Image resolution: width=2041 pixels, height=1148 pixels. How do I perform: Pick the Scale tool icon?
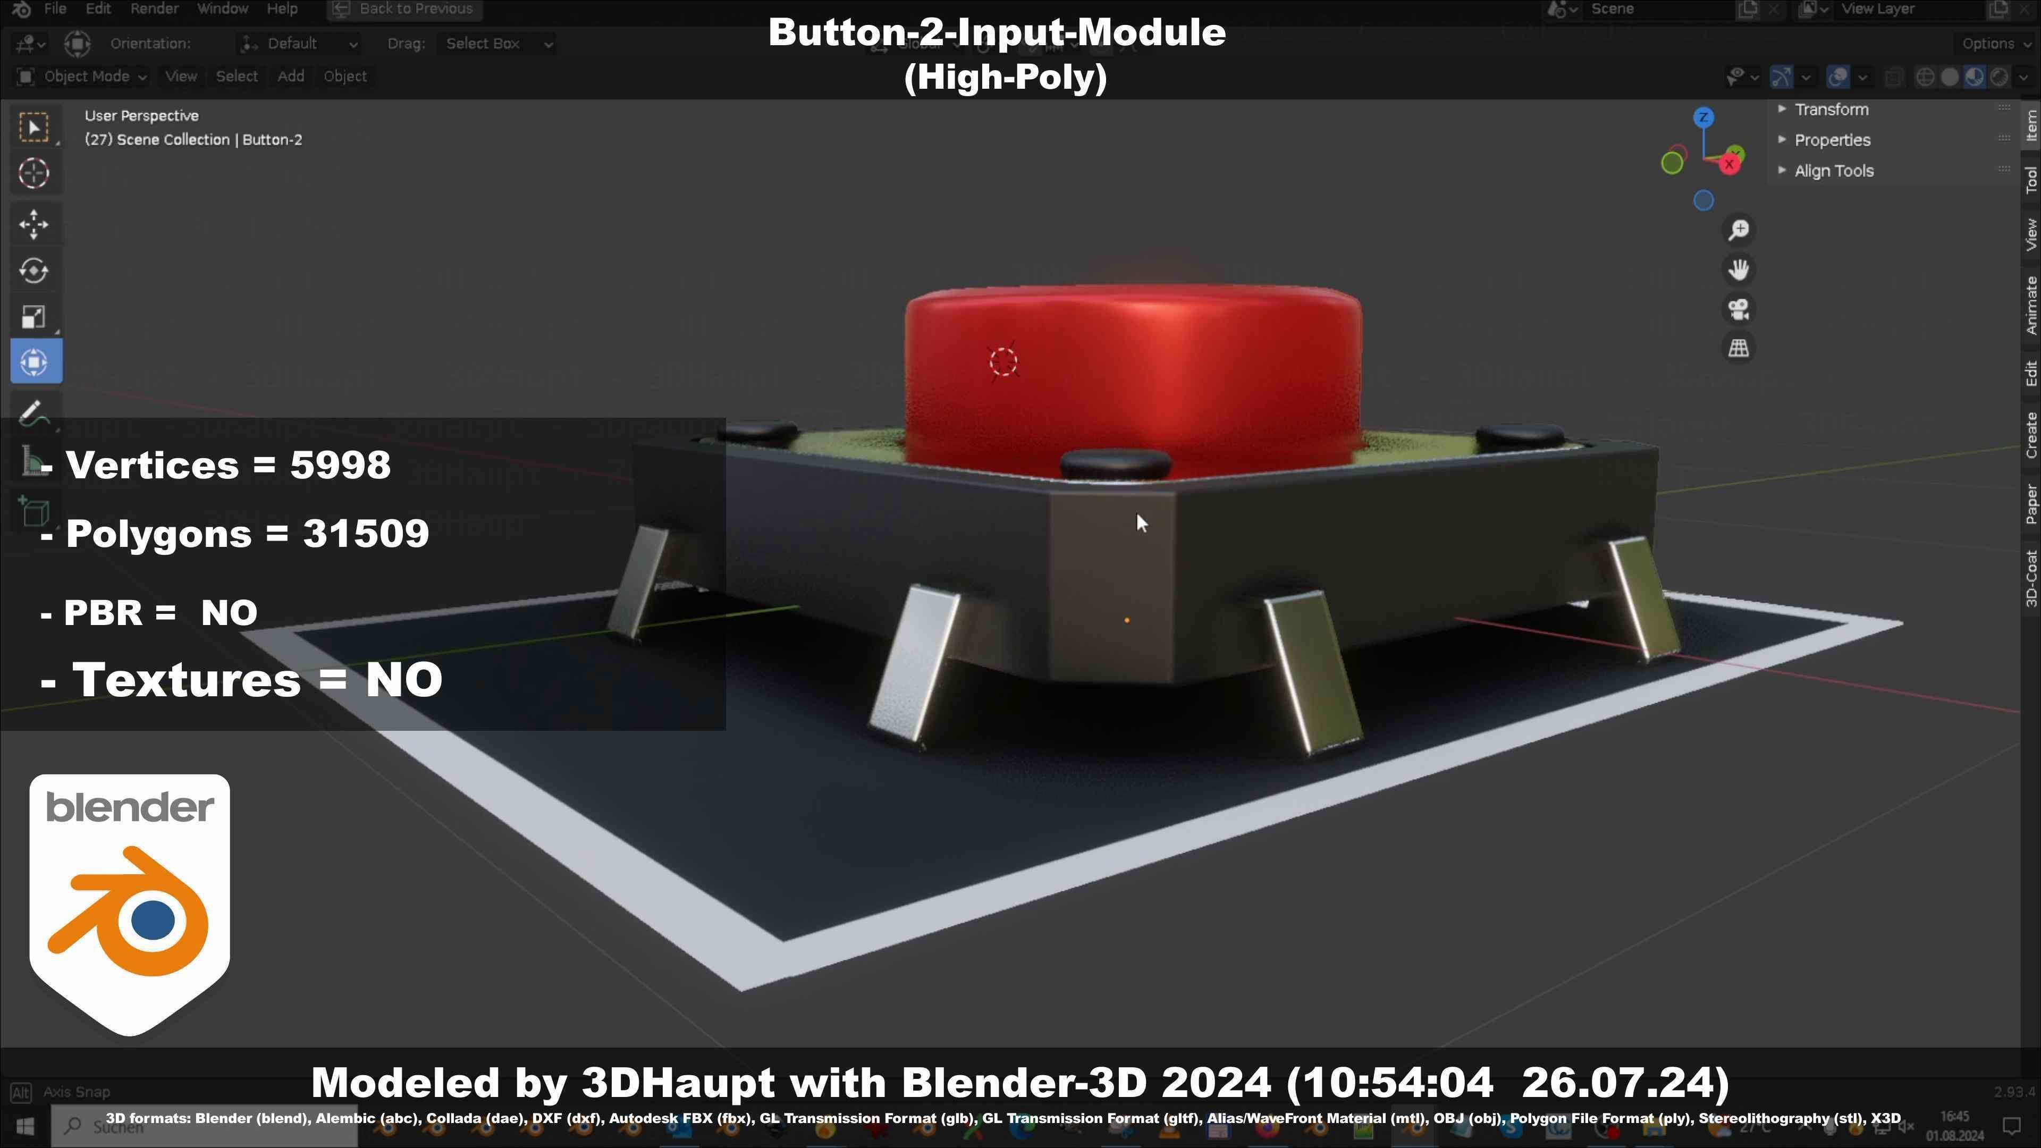(x=34, y=317)
